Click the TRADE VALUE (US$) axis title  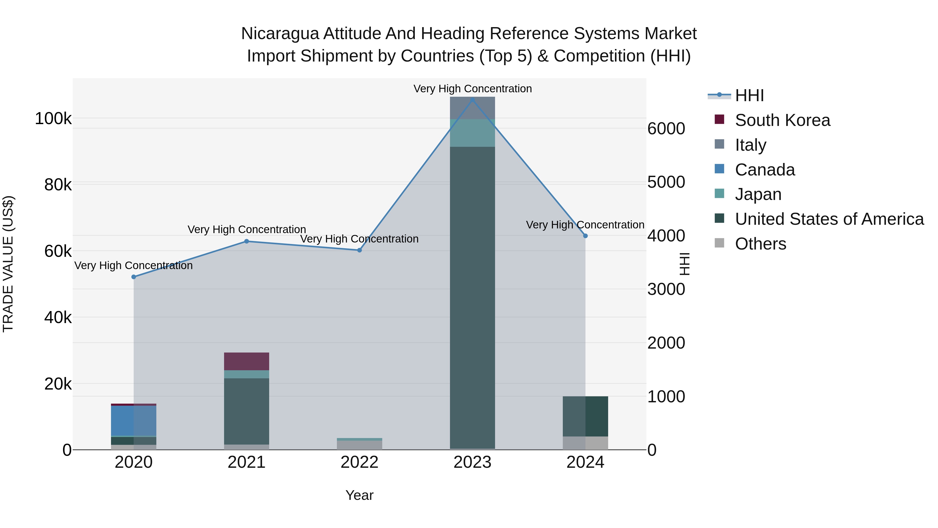pos(8,264)
